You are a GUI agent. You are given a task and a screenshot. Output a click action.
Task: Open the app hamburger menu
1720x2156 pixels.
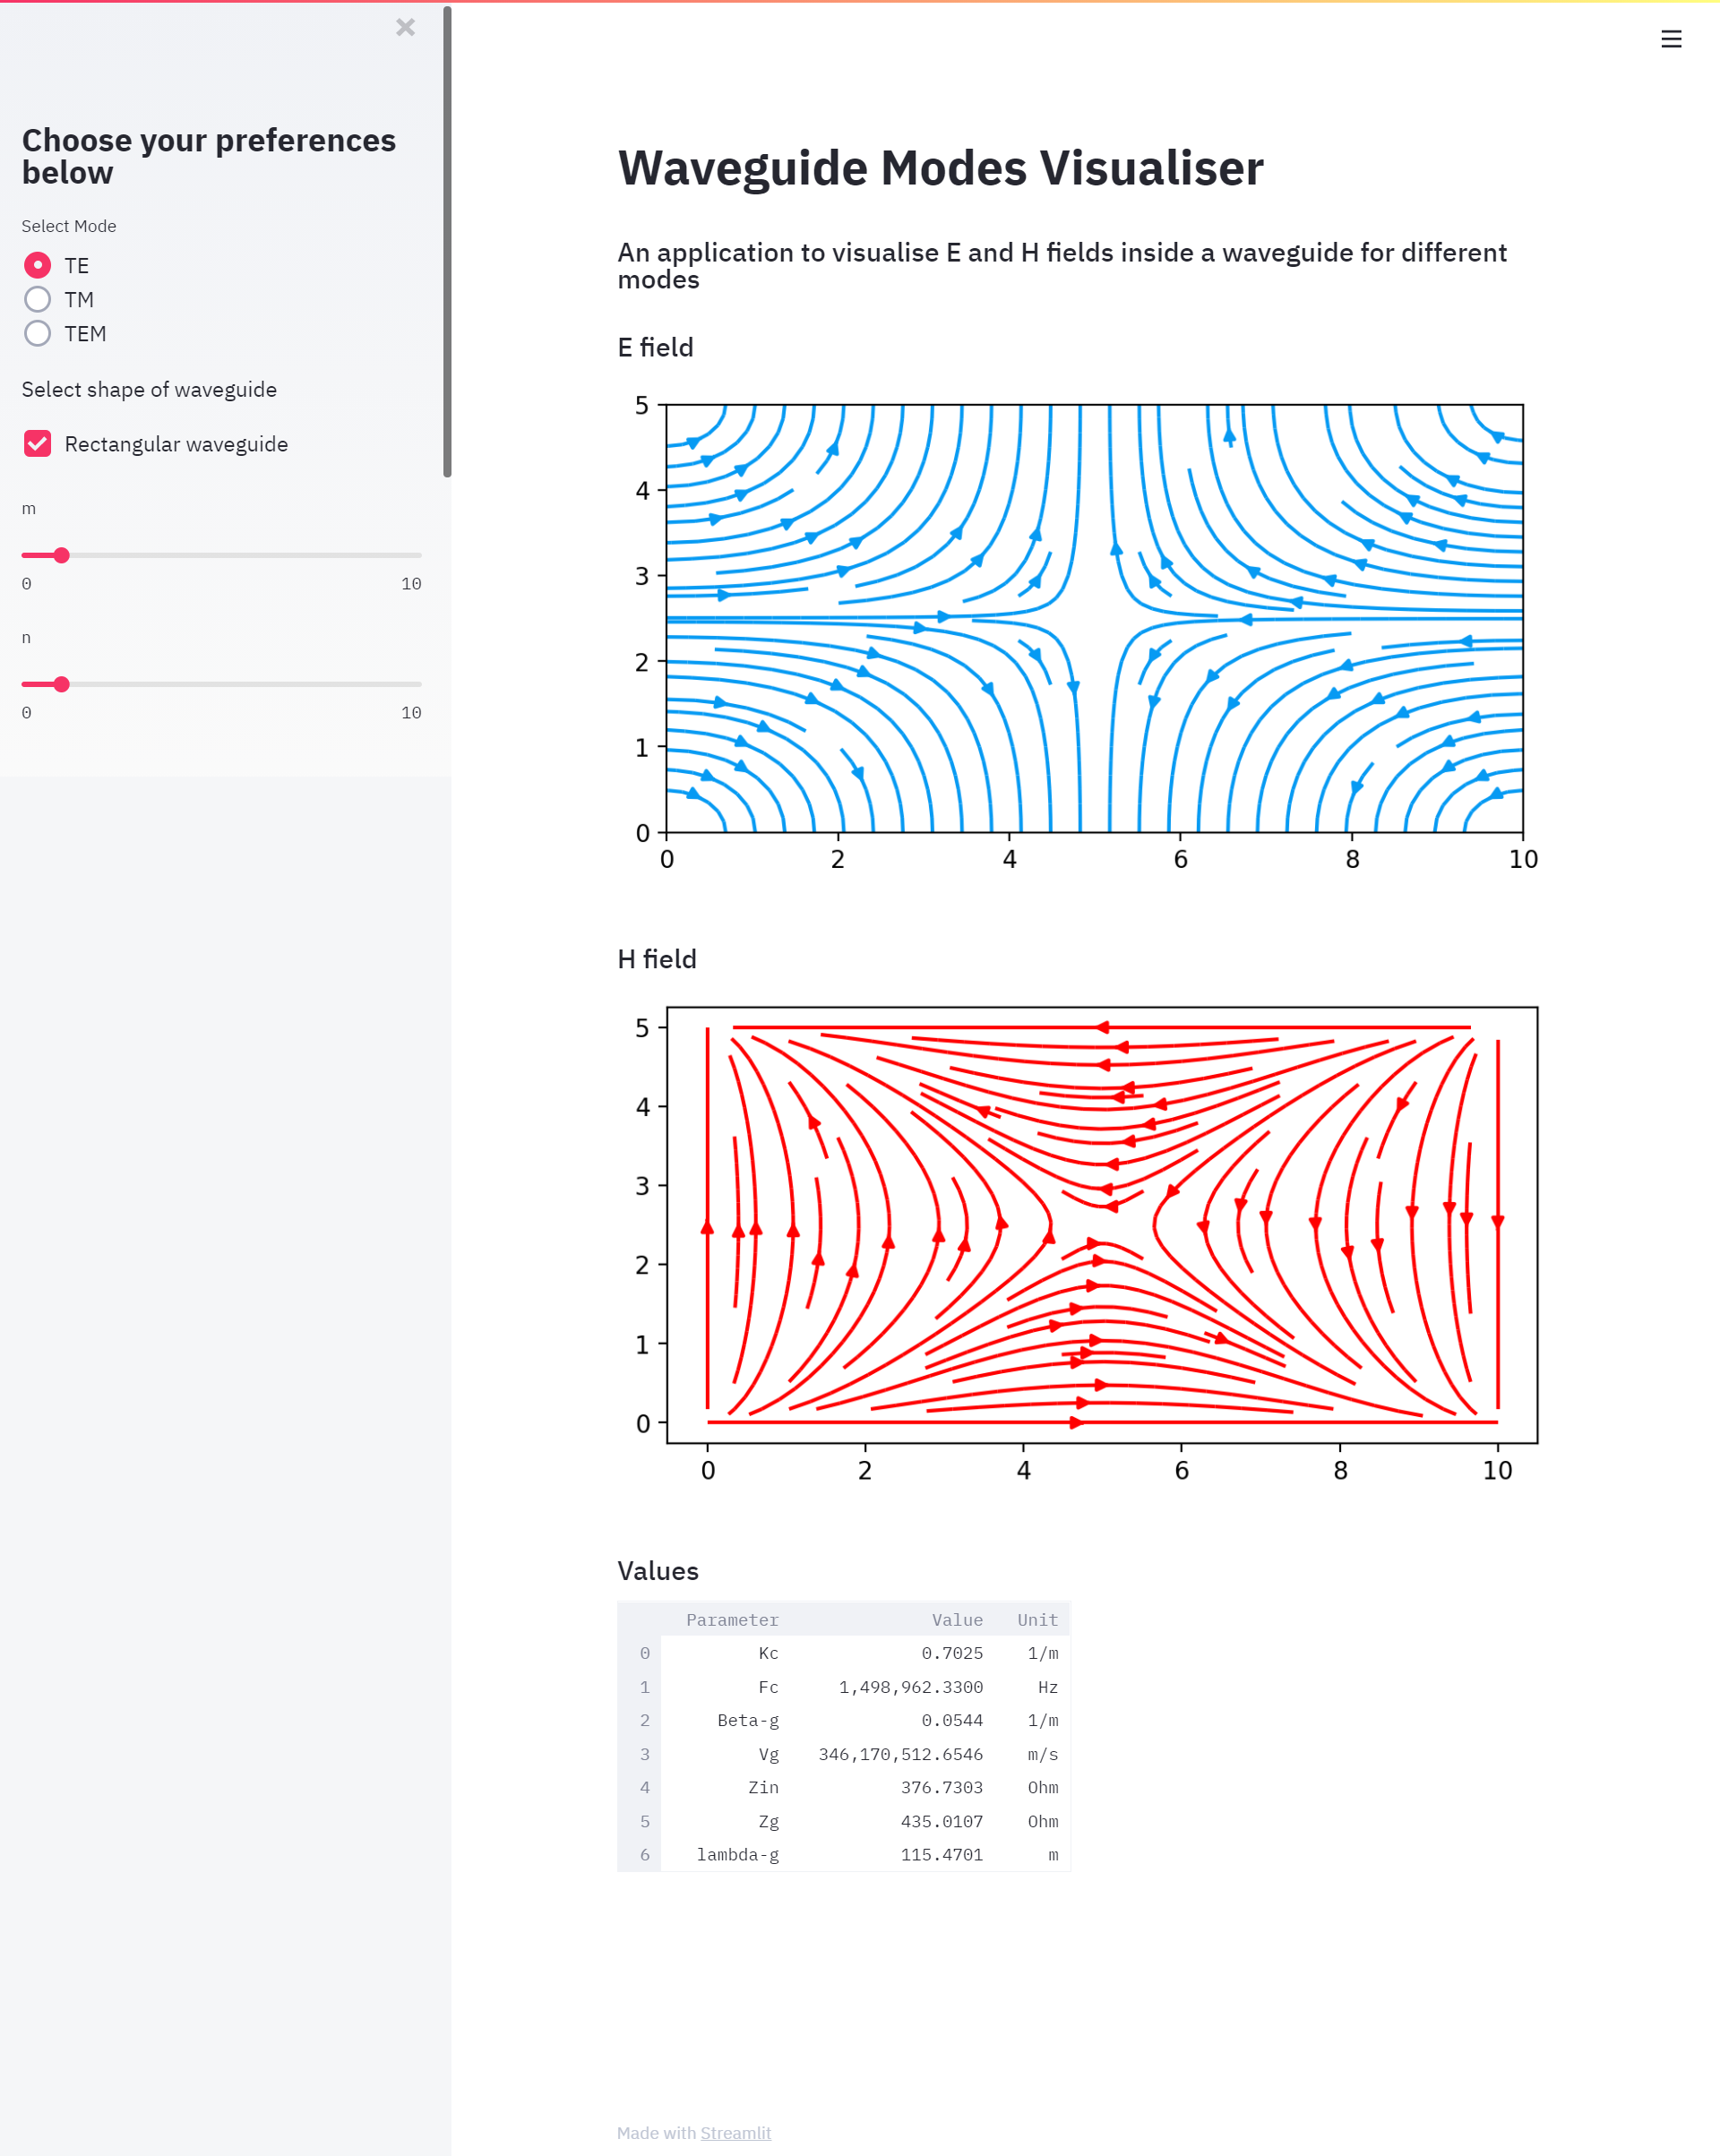pyautogui.click(x=1671, y=39)
